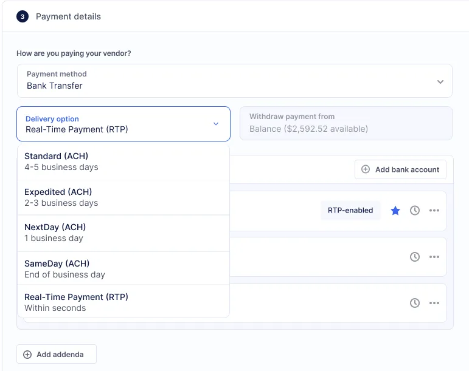Open more options on RTP-enabled account
Viewport: 469px width, 371px height.
pos(434,211)
